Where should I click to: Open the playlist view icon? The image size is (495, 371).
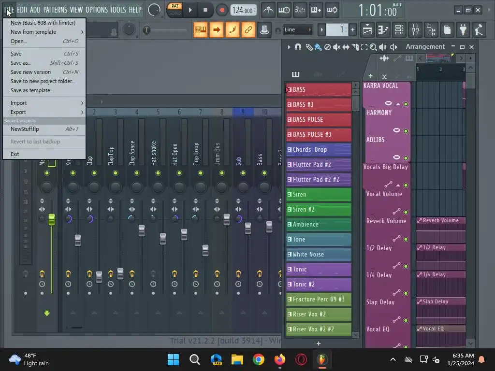pos(367,30)
